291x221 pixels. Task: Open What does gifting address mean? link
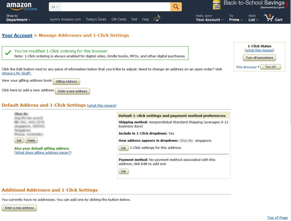(x=43, y=152)
